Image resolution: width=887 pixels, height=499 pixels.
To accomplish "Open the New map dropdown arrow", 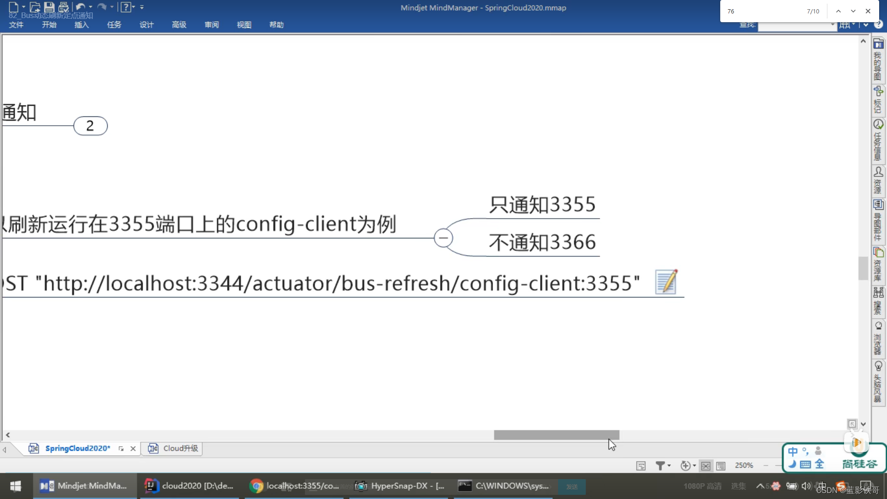I will (24, 7).
